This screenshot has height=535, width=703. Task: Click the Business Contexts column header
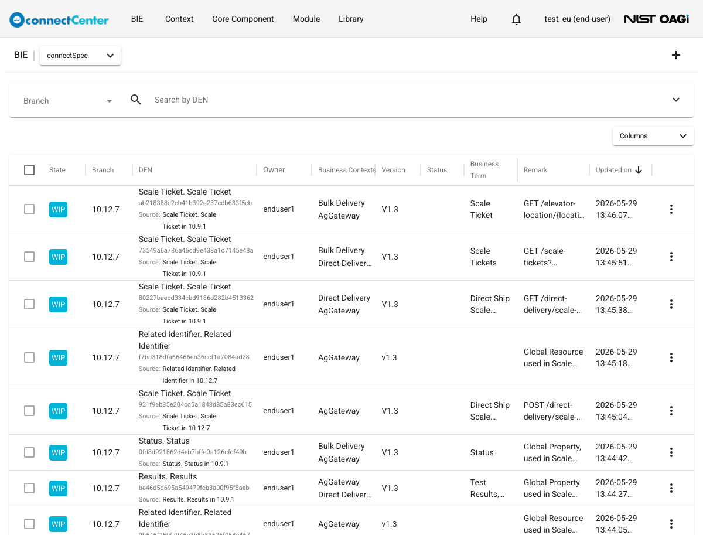pos(347,170)
